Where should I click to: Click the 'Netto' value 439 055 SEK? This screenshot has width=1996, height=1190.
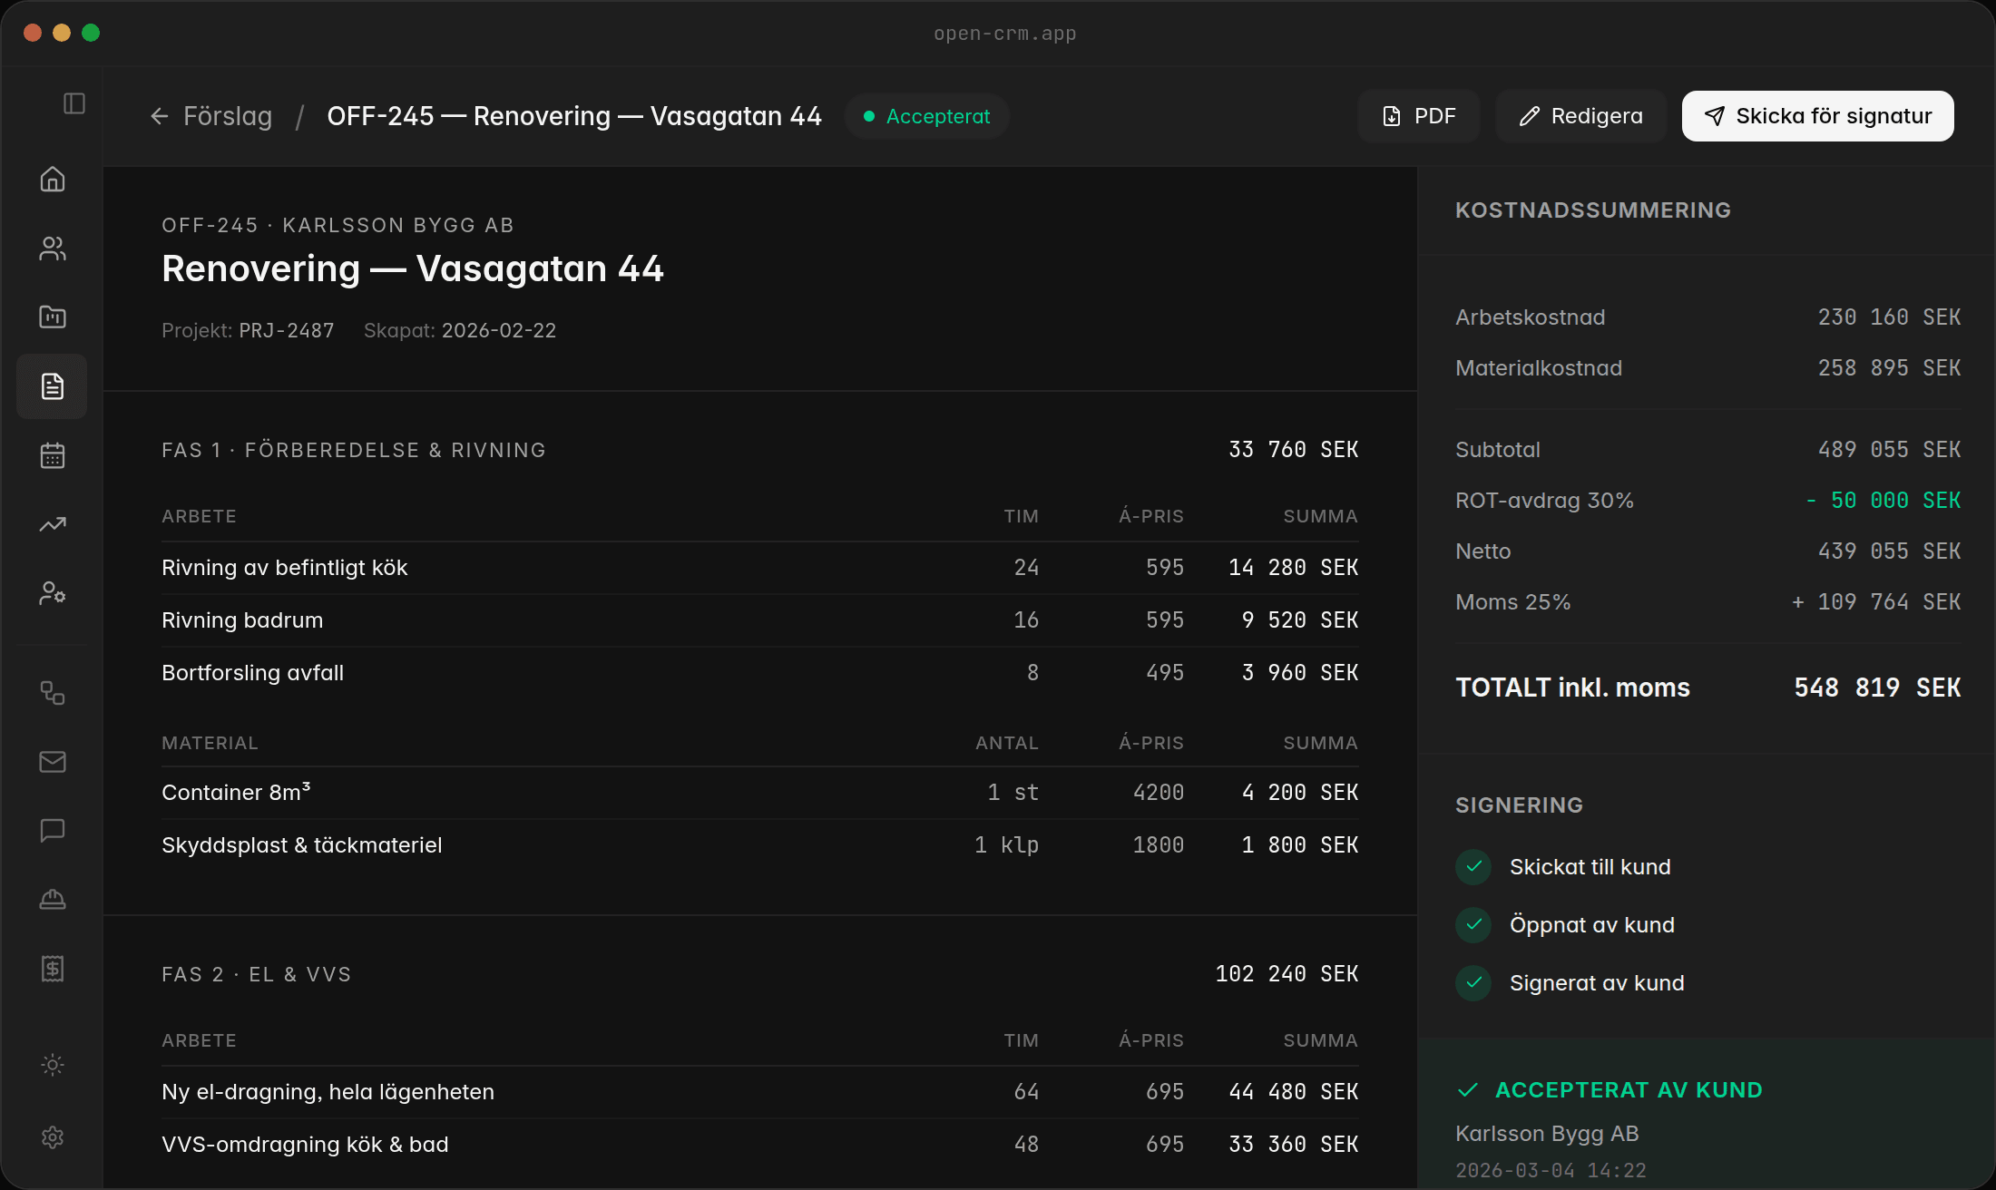pyautogui.click(x=1890, y=551)
